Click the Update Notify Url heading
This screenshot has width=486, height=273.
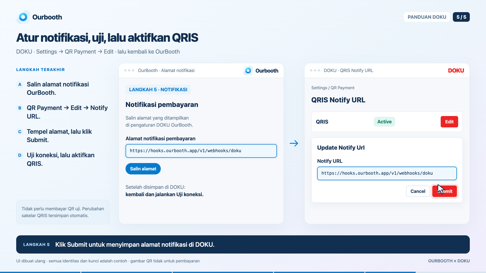341,148
